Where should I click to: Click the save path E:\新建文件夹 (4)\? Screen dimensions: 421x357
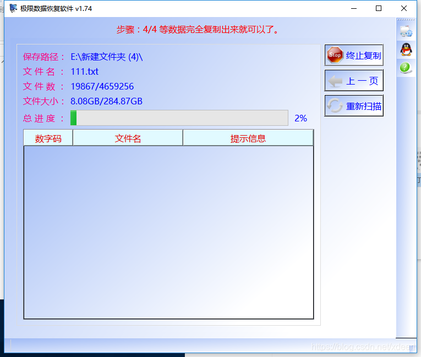point(107,57)
